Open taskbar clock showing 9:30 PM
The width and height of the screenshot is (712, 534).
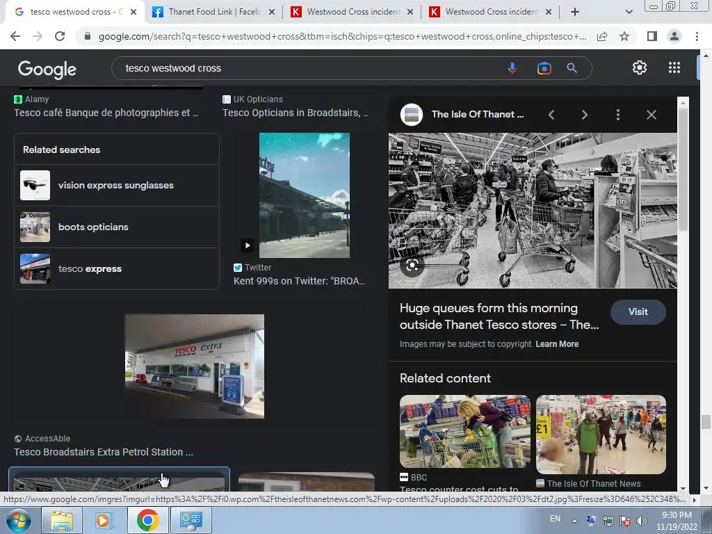tap(677, 521)
